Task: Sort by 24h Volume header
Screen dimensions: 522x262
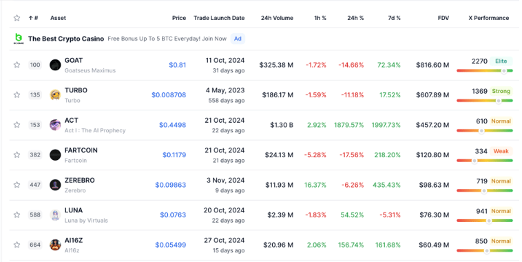Action: 277,18
